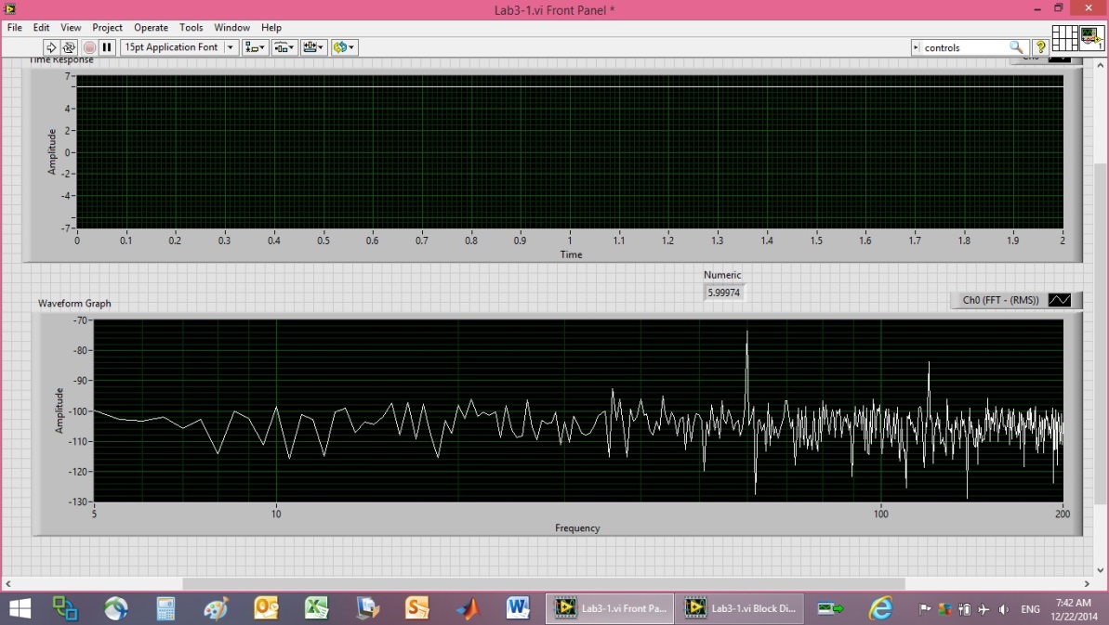Open the Operate menu
The image size is (1109, 625).
[151, 28]
